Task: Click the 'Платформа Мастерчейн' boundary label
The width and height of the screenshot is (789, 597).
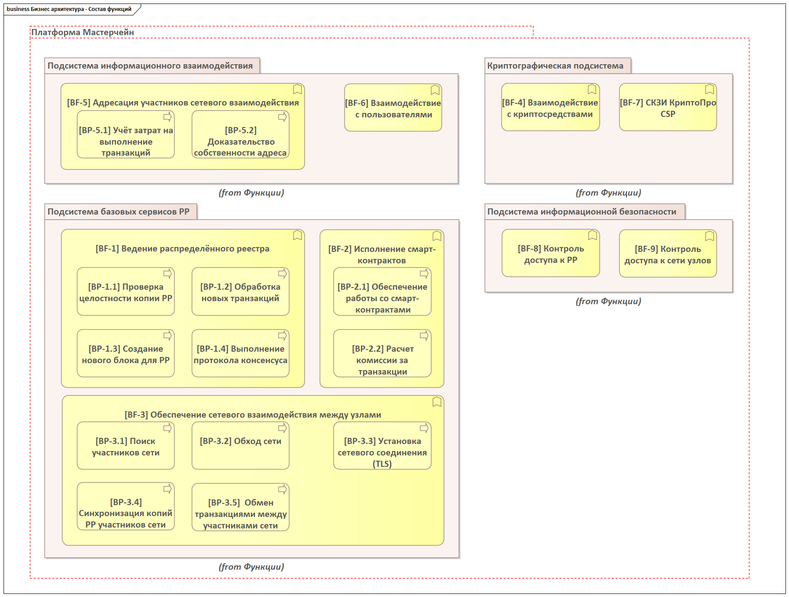Action: 83,33
